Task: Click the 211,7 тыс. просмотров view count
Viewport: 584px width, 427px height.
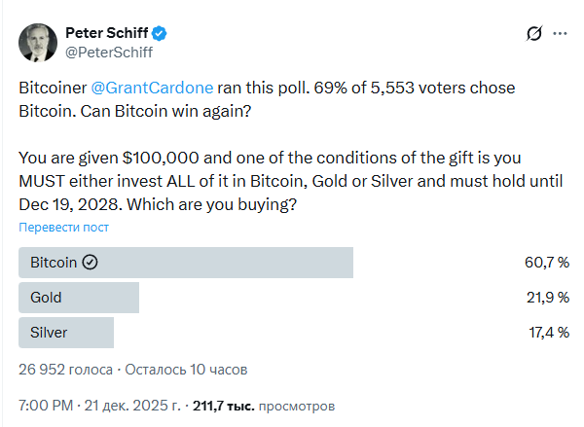Action: (x=265, y=405)
